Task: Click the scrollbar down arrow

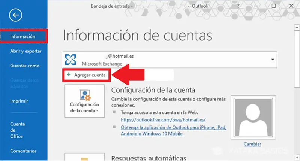Action: tap(297, 158)
